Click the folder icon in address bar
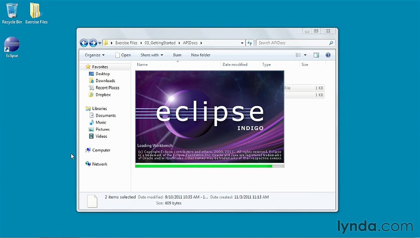The height and width of the screenshot is (238, 420). 106,43
